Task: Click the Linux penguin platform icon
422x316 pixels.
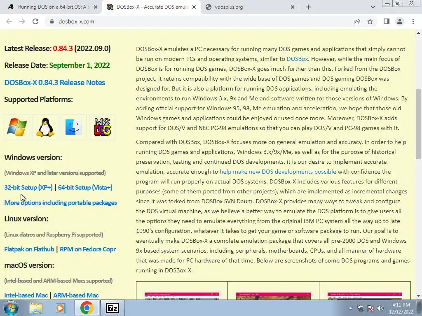Action: tap(45, 127)
